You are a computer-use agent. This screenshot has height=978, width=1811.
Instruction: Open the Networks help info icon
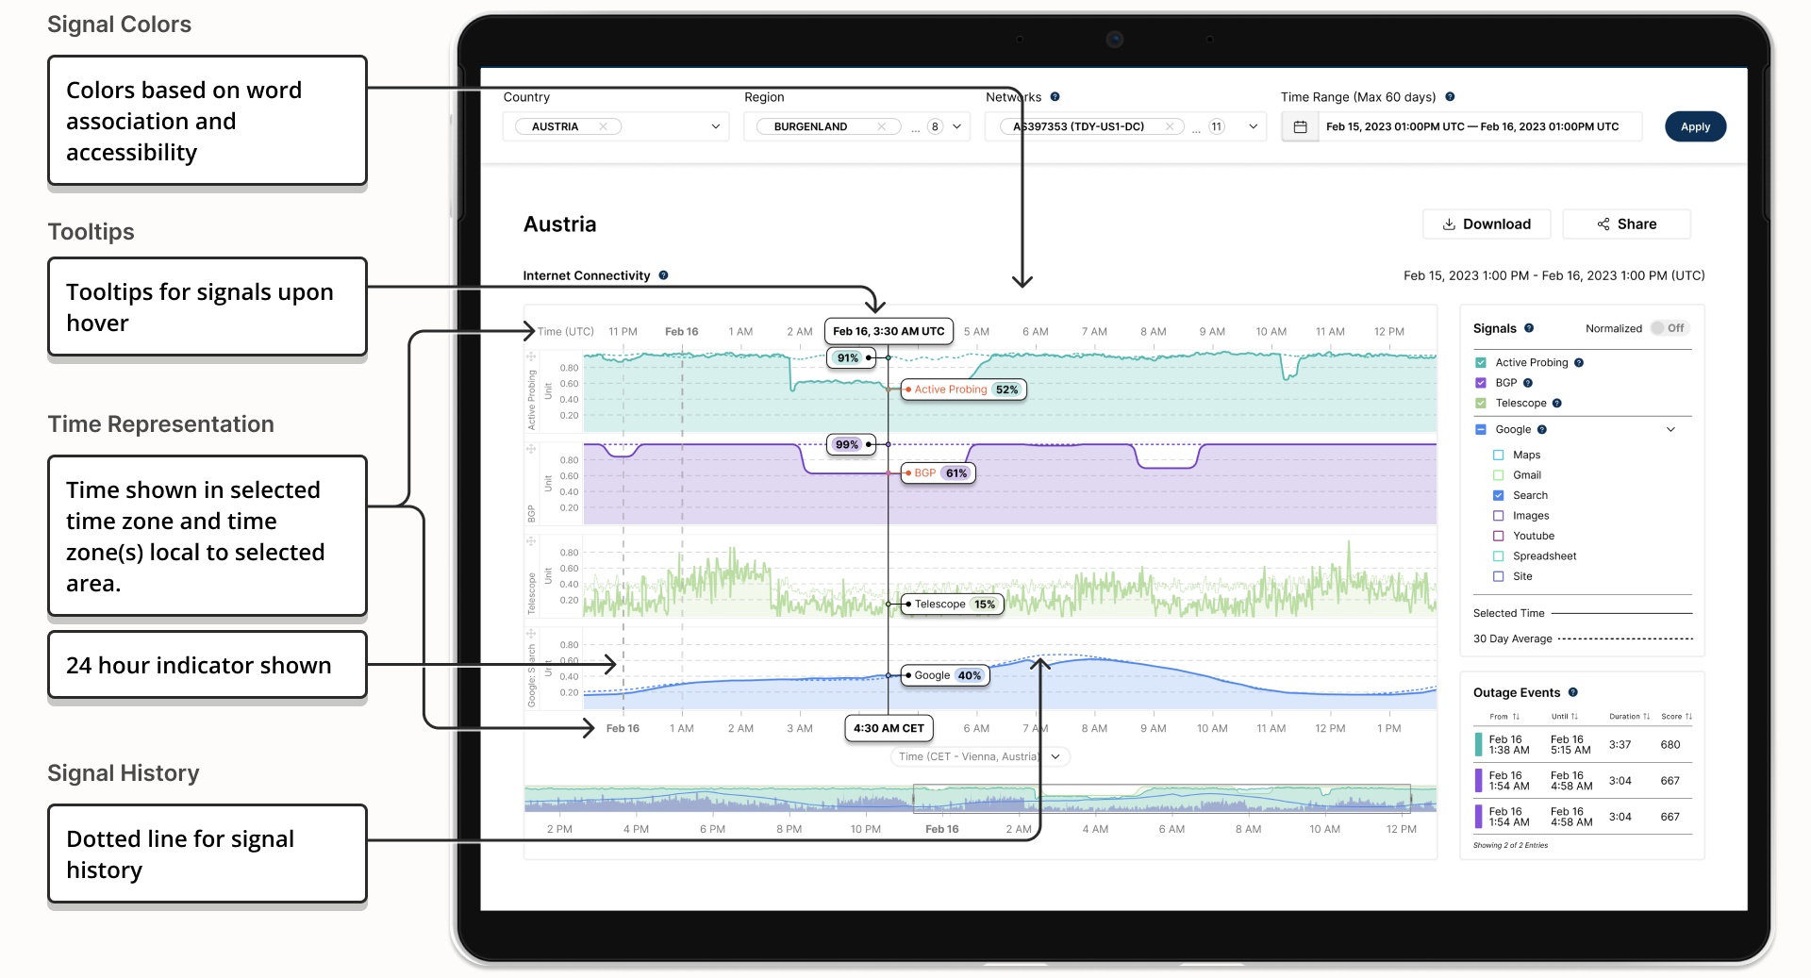point(1055,96)
